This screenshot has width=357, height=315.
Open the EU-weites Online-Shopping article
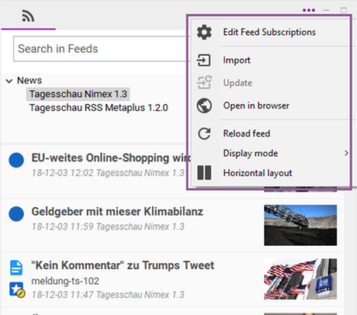point(111,157)
